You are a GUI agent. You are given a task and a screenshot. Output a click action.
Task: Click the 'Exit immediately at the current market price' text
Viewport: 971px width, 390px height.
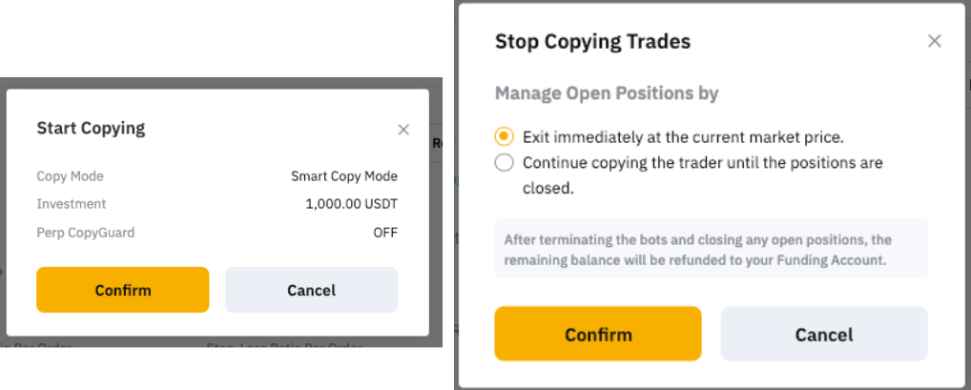[683, 136]
